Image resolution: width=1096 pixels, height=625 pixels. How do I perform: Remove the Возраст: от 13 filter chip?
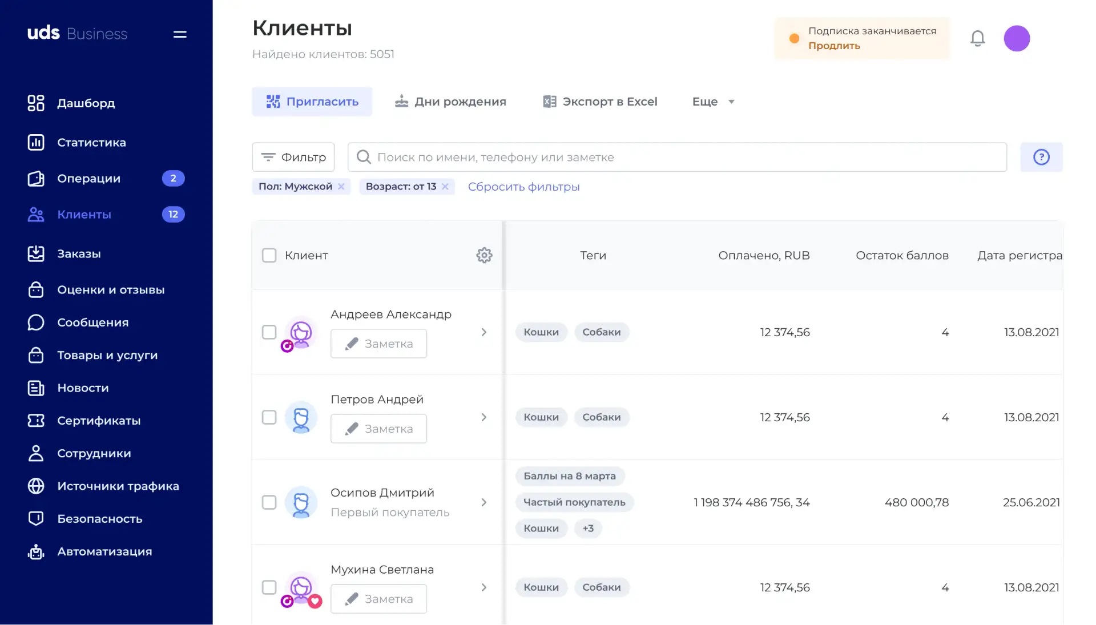point(445,187)
